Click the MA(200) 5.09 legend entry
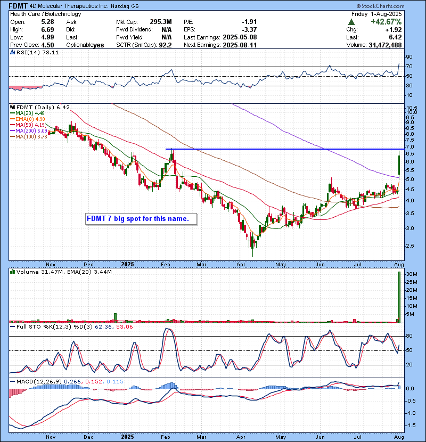 click(31, 131)
